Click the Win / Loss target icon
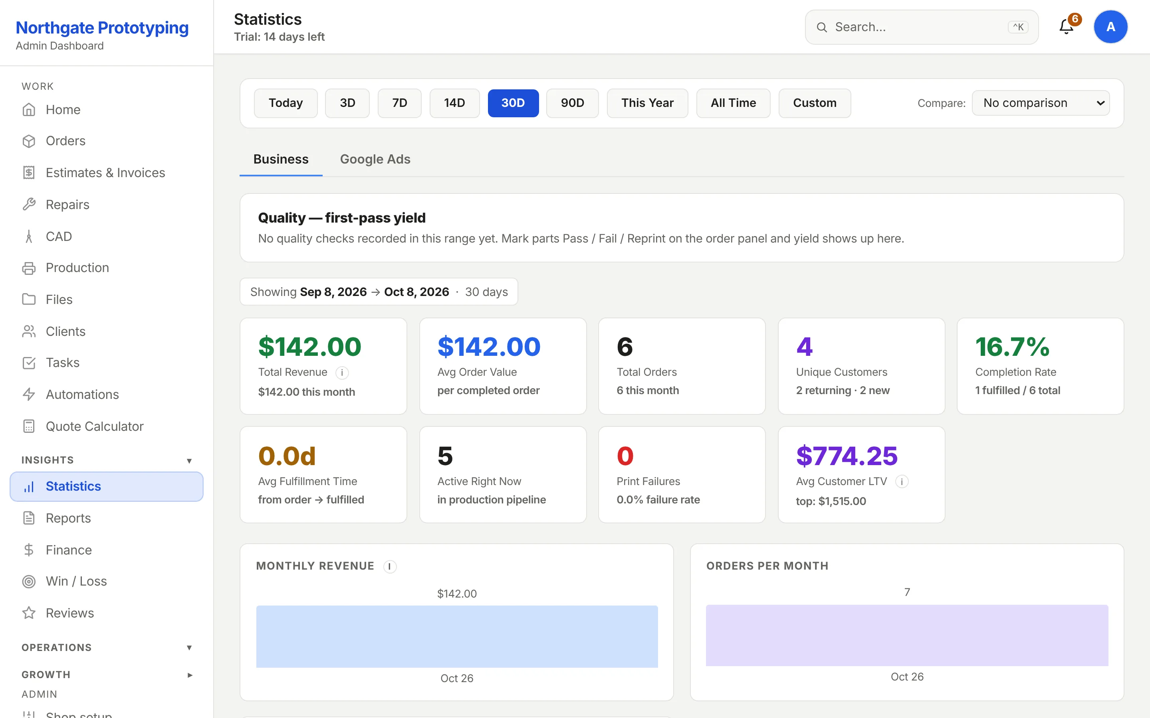Image resolution: width=1150 pixels, height=718 pixels. tap(29, 581)
